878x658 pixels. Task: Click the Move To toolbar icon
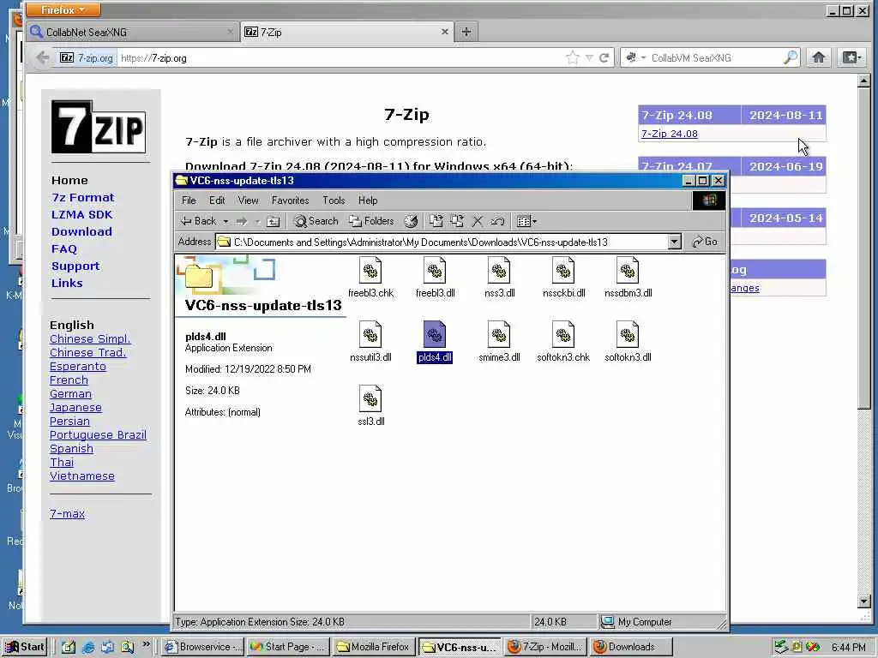coord(436,222)
